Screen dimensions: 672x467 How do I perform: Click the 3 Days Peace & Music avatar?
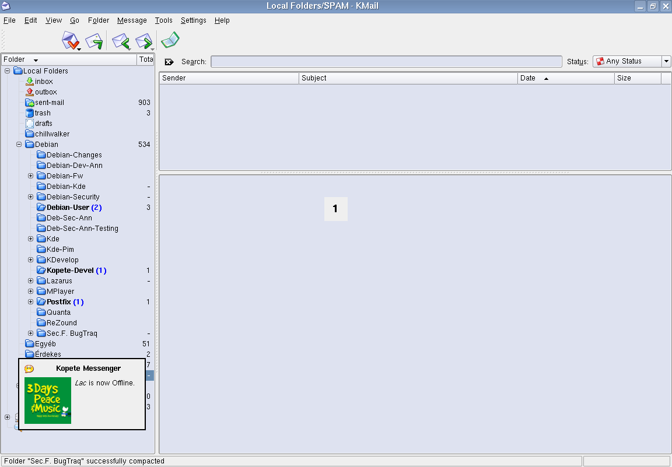(48, 401)
